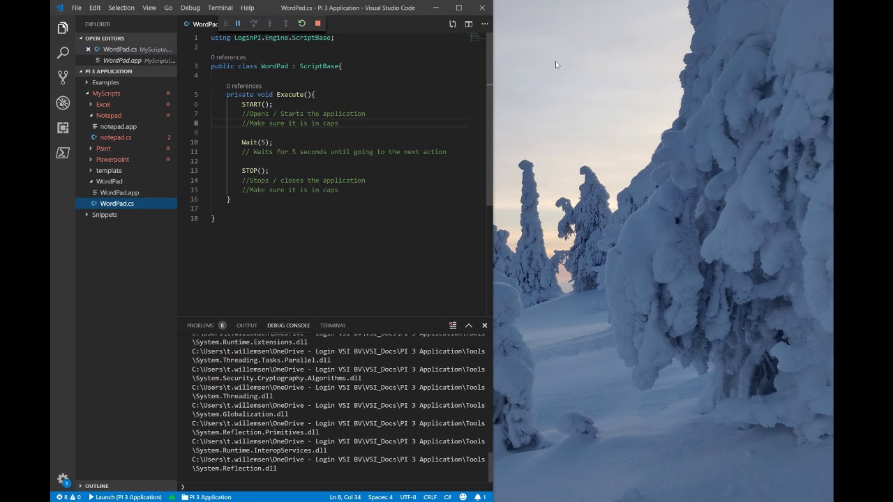Open notepad.app in the file tree
Image resolution: width=893 pixels, height=502 pixels.
click(x=118, y=127)
